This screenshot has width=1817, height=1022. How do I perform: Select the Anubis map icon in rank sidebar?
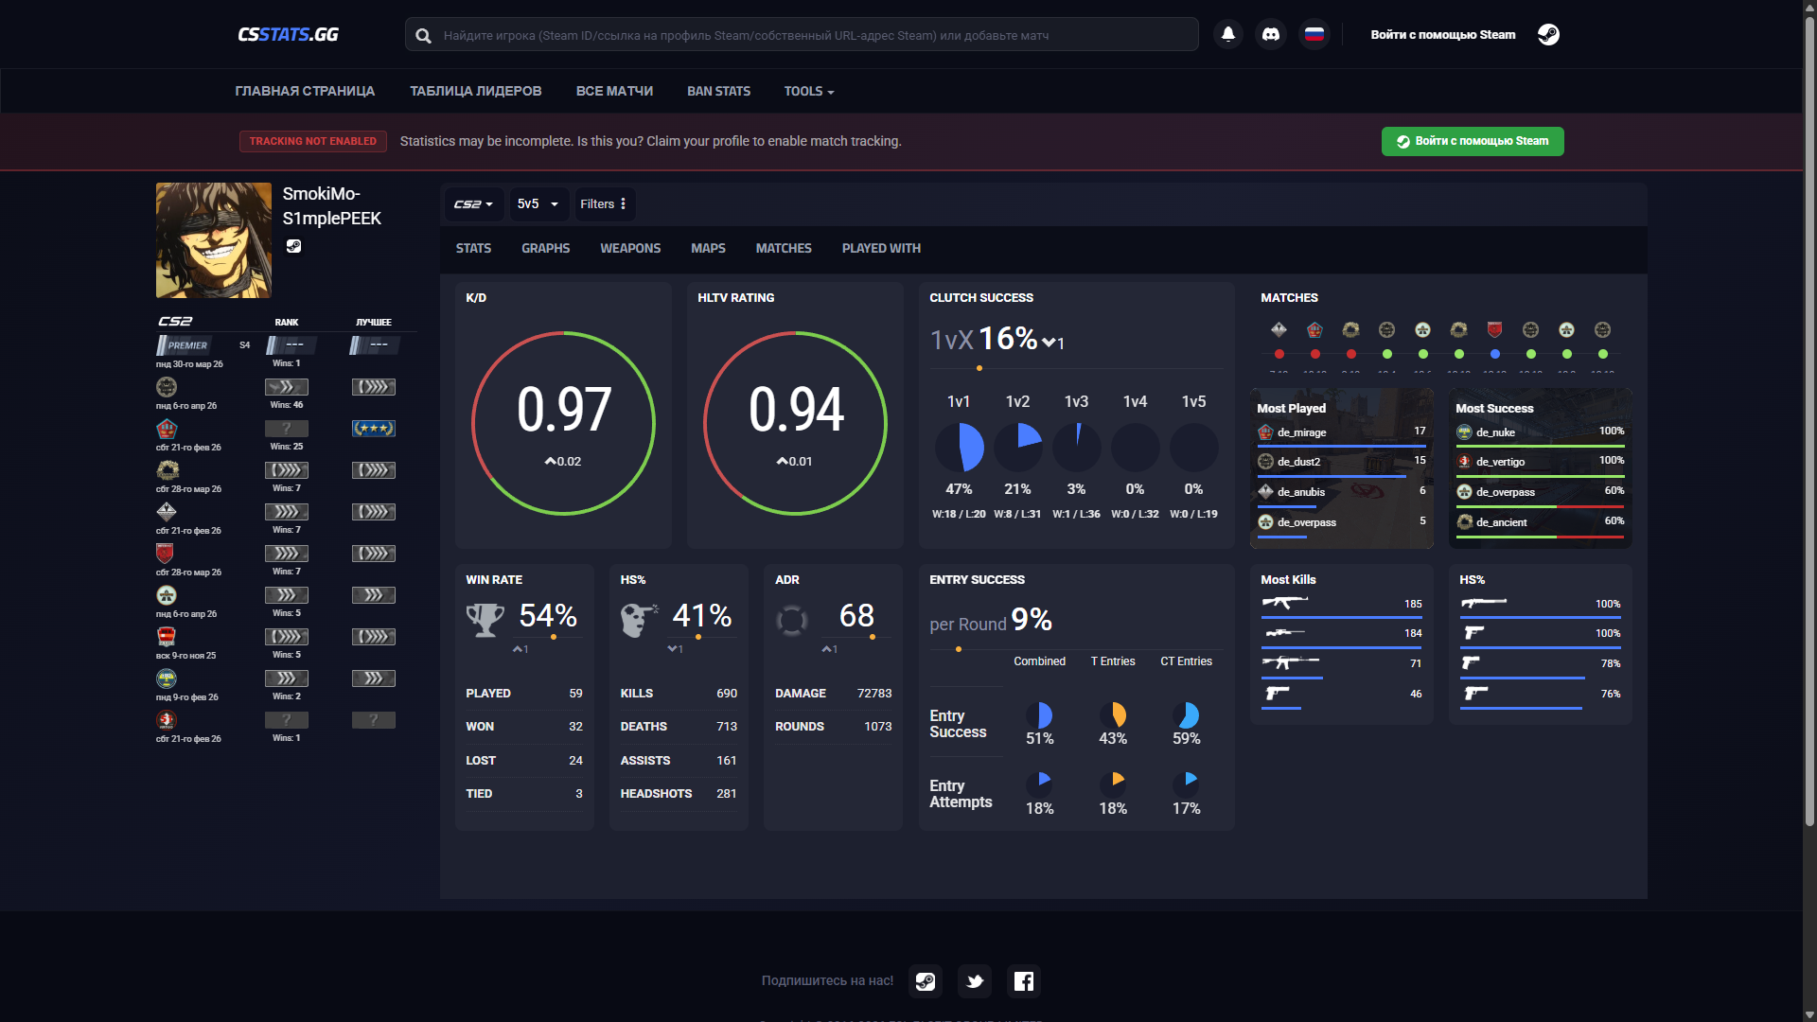coord(167,512)
